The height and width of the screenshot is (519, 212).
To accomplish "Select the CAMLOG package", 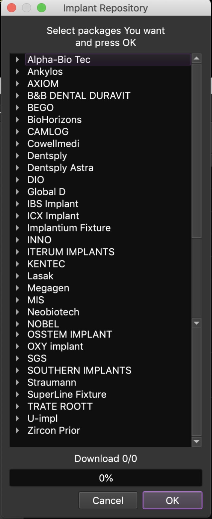I will 48,132.
